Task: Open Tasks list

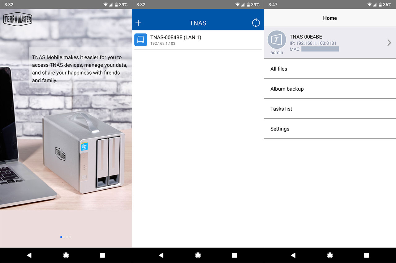Action: click(x=330, y=109)
